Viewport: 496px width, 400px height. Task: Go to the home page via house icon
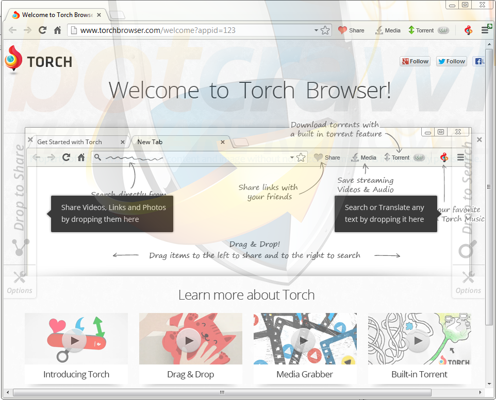tap(57, 30)
